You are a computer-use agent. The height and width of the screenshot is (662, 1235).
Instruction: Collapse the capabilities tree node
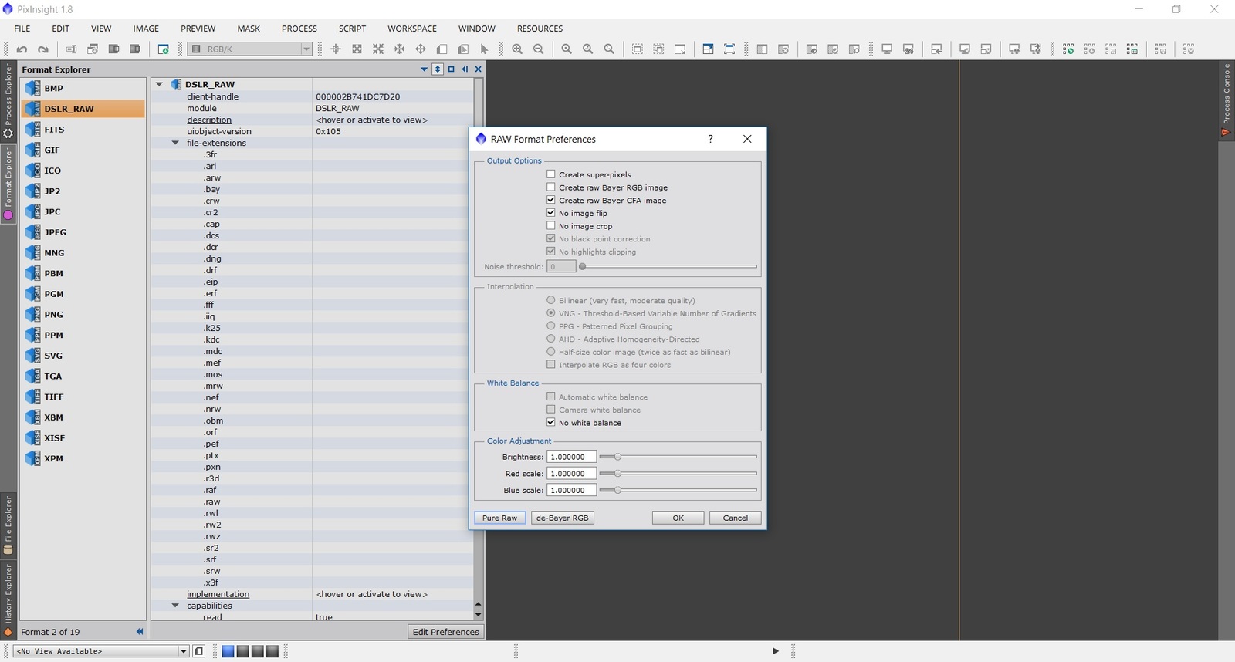point(175,606)
